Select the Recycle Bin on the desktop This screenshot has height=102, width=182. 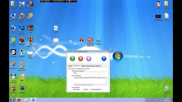pyautogui.click(x=167, y=90)
